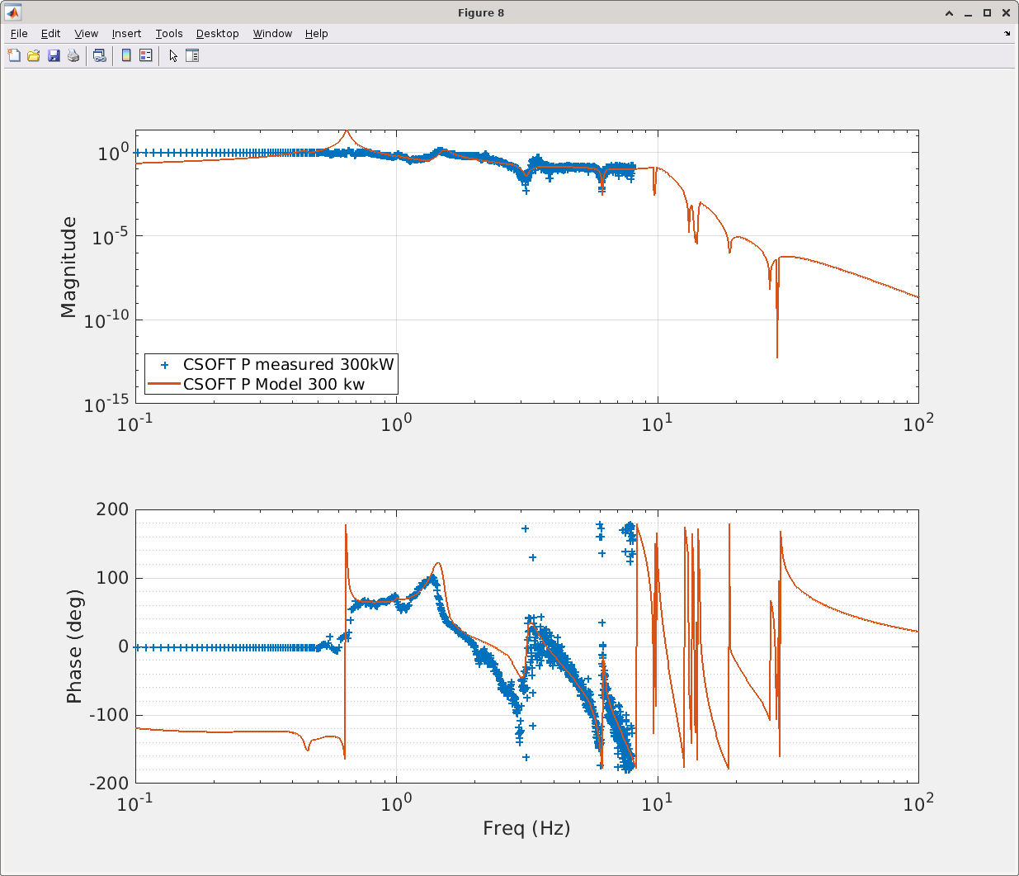The height and width of the screenshot is (876, 1019).
Task: Toggle the Insert Legend toolbar icon
Action: [x=146, y=56]
